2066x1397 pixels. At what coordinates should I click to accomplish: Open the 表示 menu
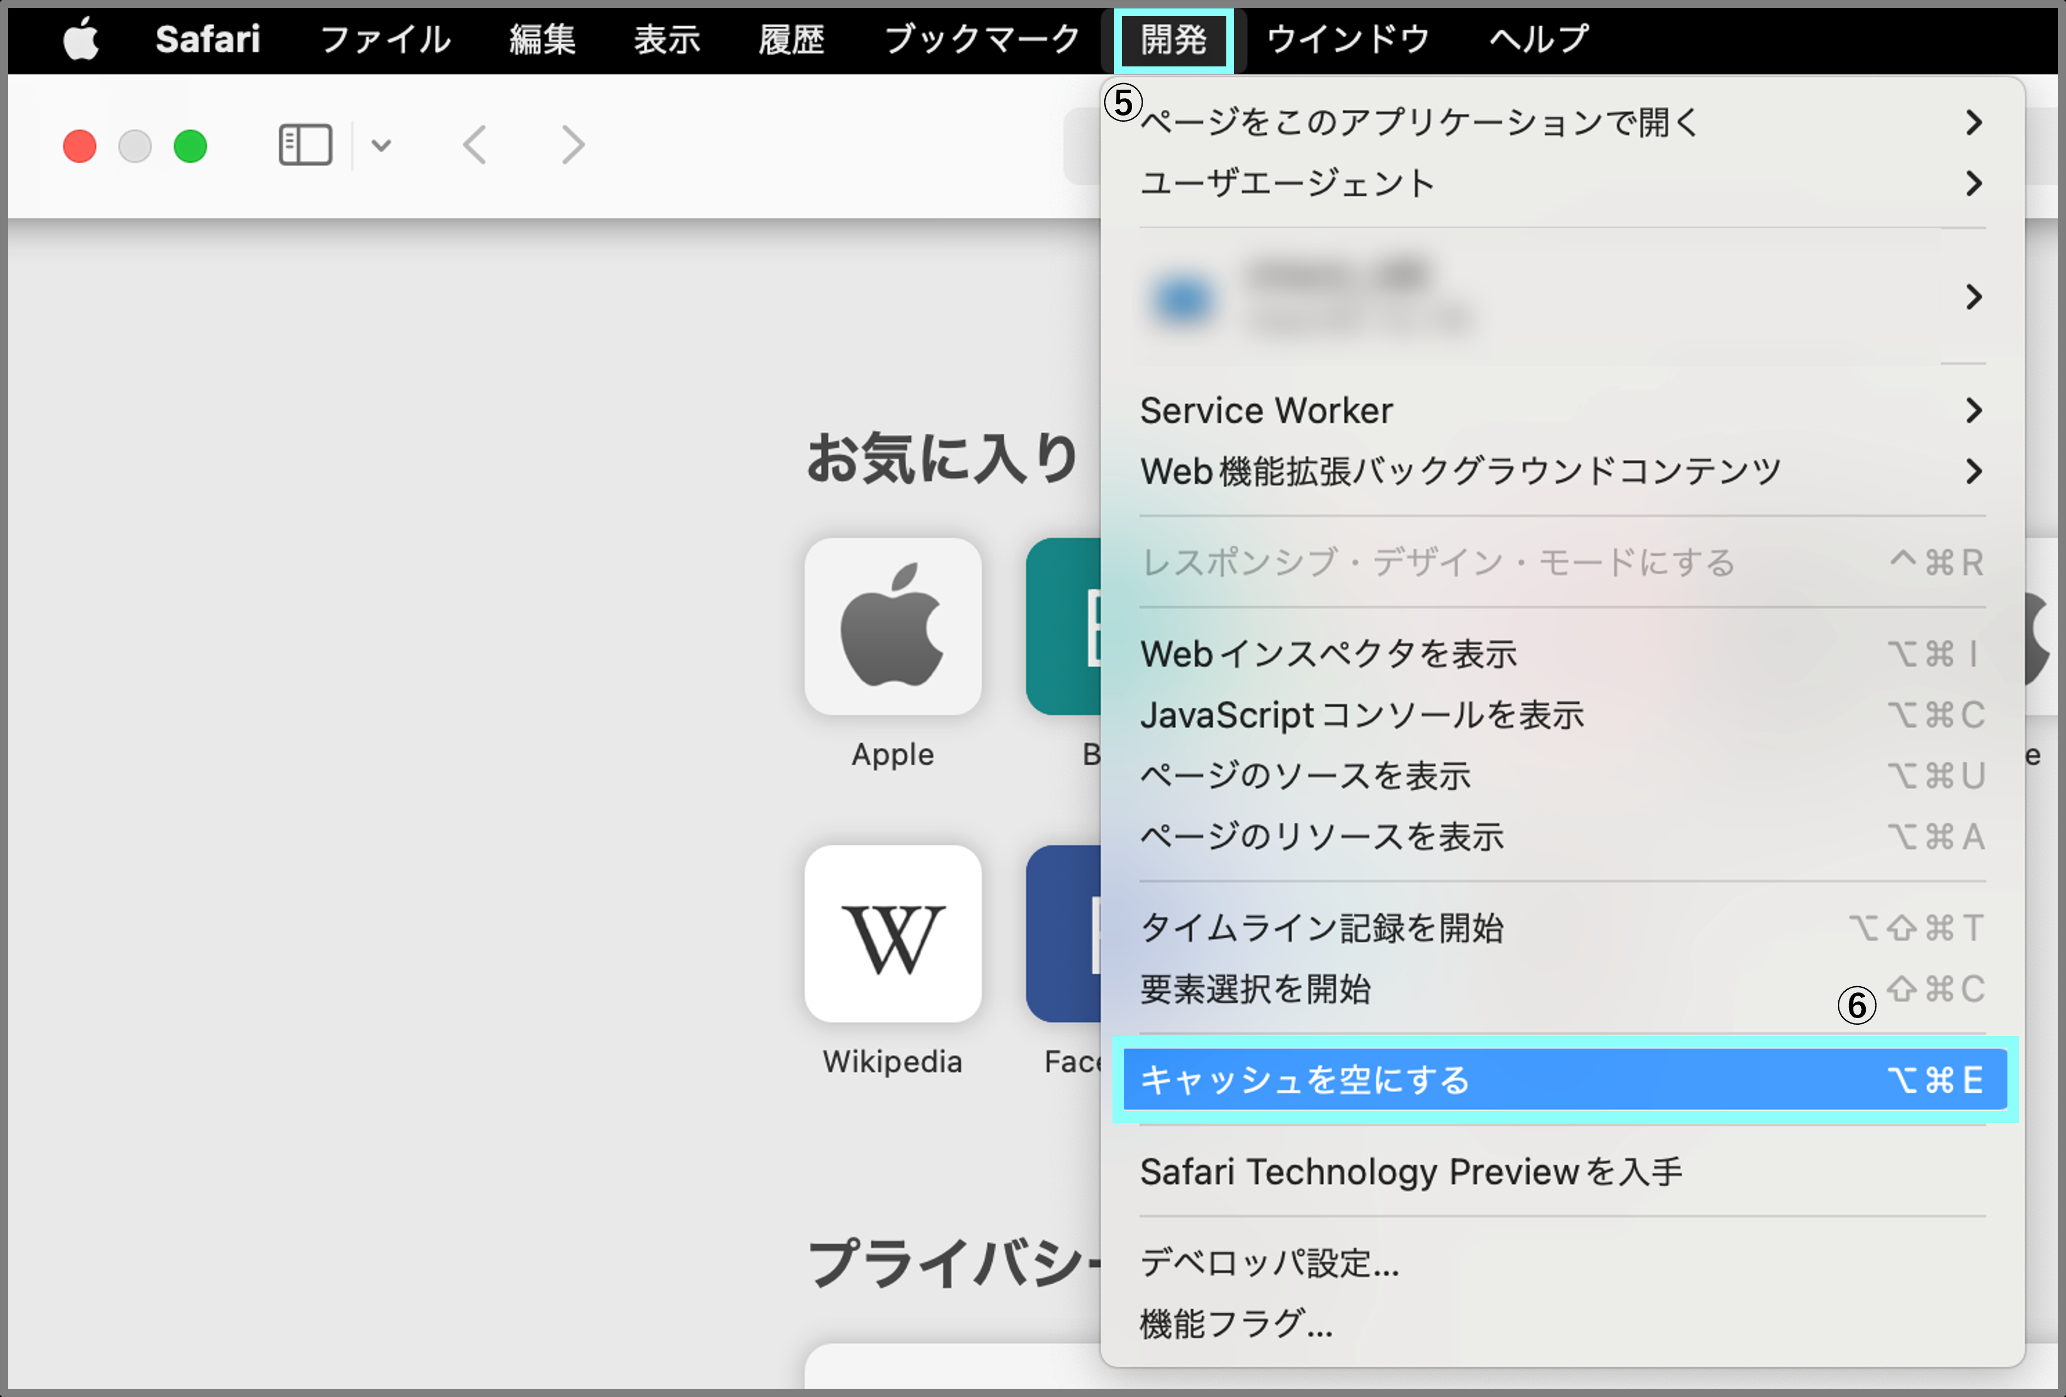(x=667, y=39)
